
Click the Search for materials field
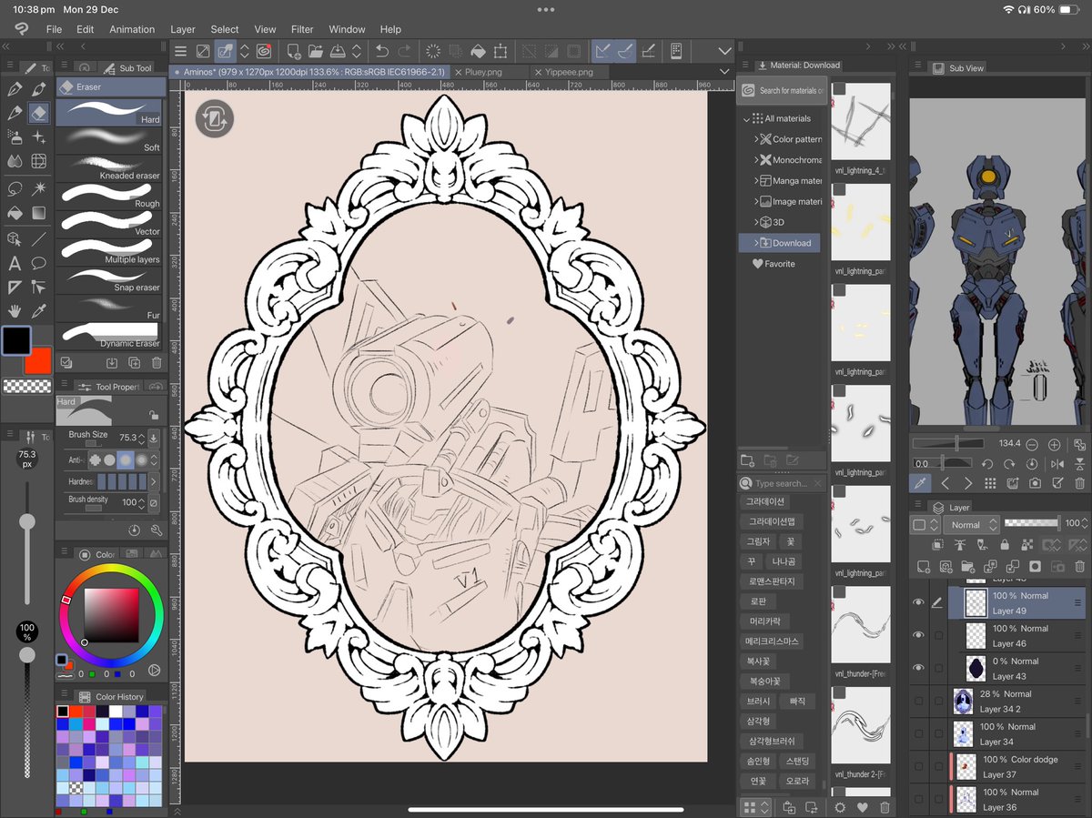pyautogui.click(x=782, y=90)
